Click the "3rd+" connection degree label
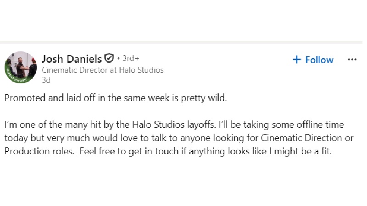Viewport: 367px width, 206px height. point(131,58)
